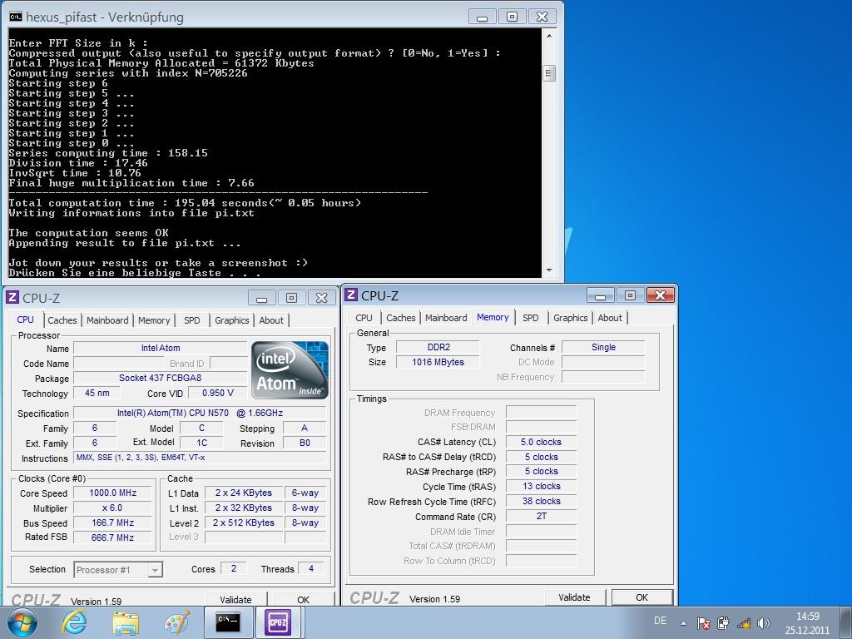Switch to command prompt taskbar button
Image resolution: width=852 pixels, height=639 pixels.
(x=228, y=622)
